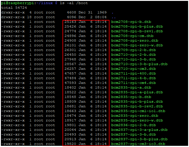The height and width of the screenshot is (147, 189).
Task: Click file size value 18809
Action: [70, 102]
